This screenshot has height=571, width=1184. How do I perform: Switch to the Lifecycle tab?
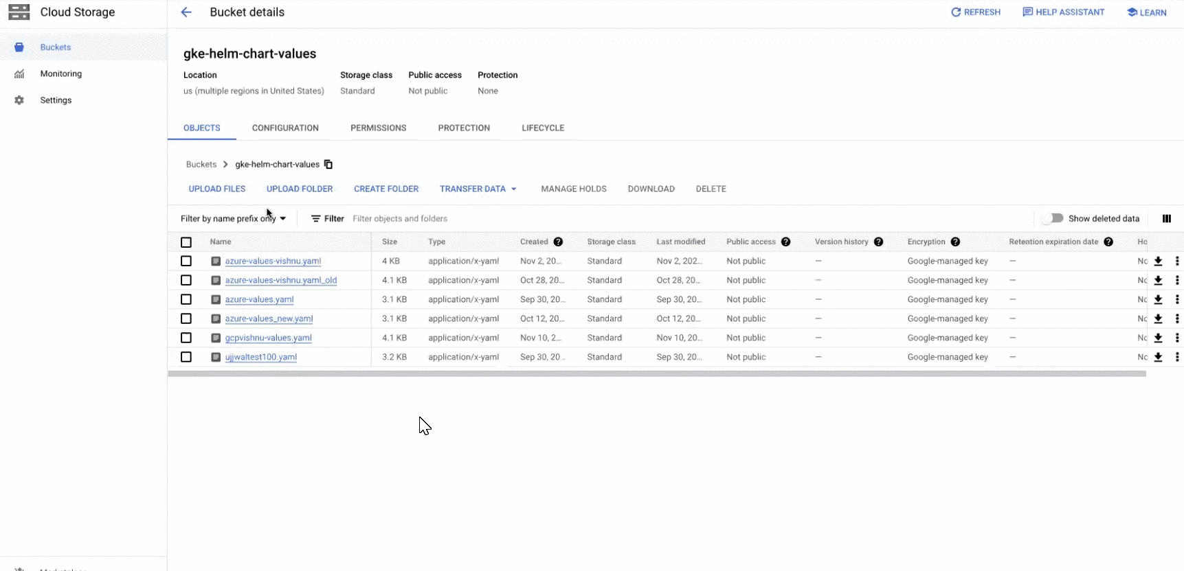pyautogui.click(x=543, y=128)
